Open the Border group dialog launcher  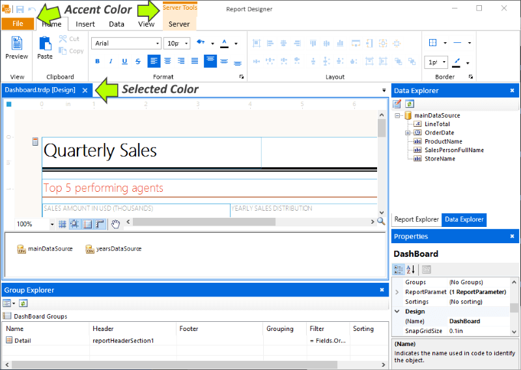[x=471, y=77]
